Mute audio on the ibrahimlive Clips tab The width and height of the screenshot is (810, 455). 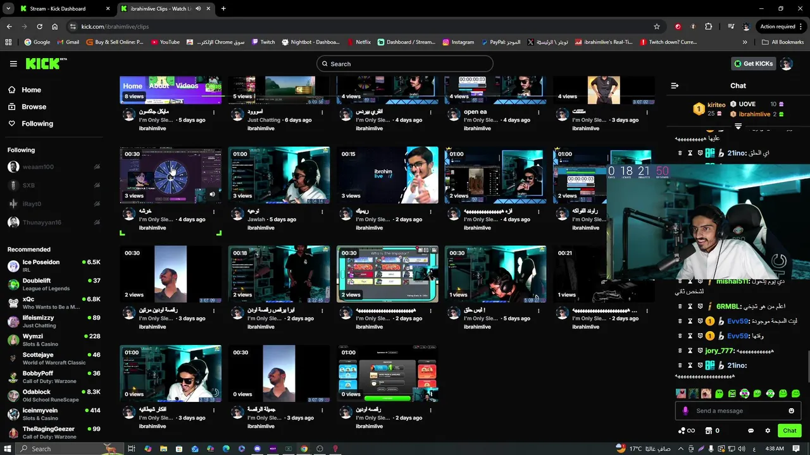[x=198, y=9]
